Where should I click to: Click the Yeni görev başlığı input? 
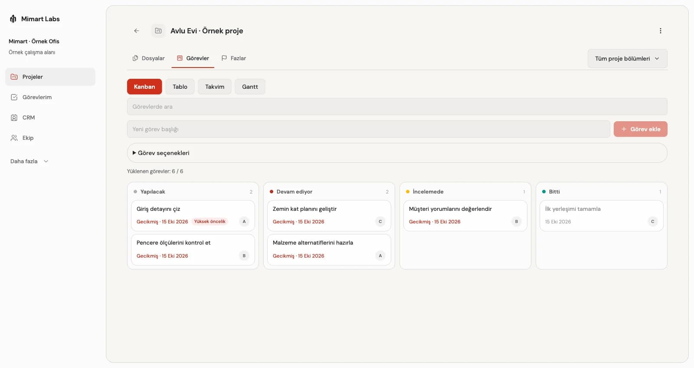[369, 129]
